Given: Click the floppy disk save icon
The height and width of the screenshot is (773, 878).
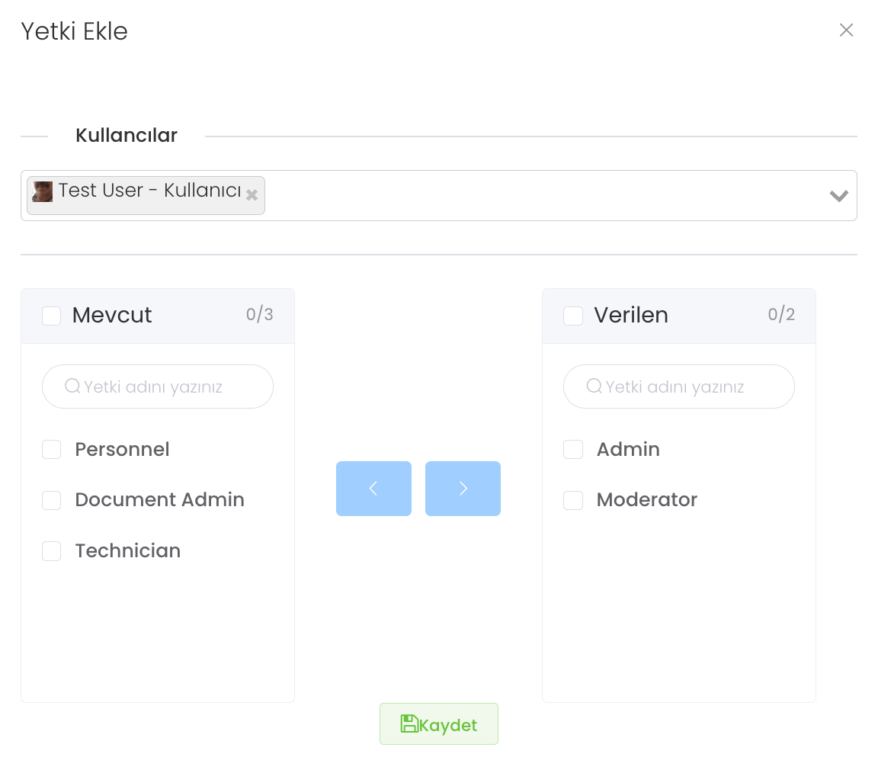Looking at the screenshot, I should coord(409,724).
